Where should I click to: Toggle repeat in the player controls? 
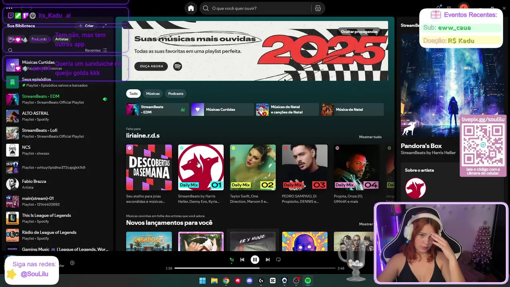pyautogui.click(x=279, y=259)
